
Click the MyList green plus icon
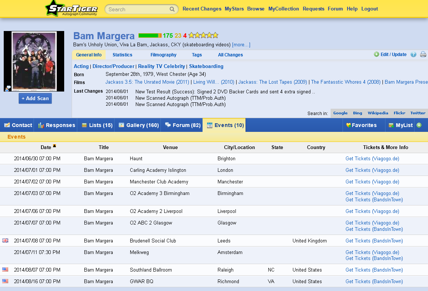click(419, 125)
